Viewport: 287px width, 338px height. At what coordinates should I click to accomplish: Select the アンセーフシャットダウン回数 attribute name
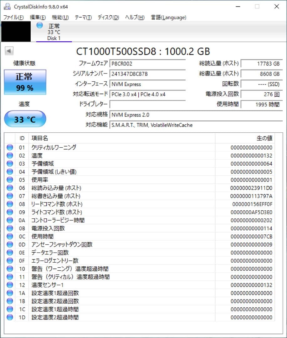coord(62,244)
